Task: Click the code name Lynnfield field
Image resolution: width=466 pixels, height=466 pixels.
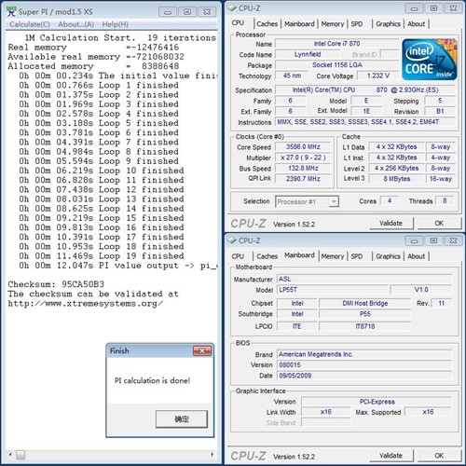Action: click(x=308, y=54)
